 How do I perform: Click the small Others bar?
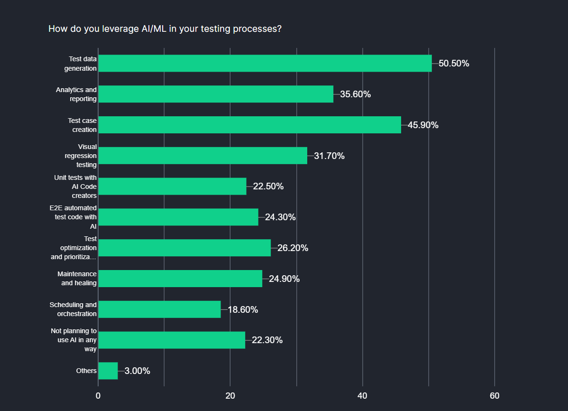pyautogui.click(x=108, y=371)
